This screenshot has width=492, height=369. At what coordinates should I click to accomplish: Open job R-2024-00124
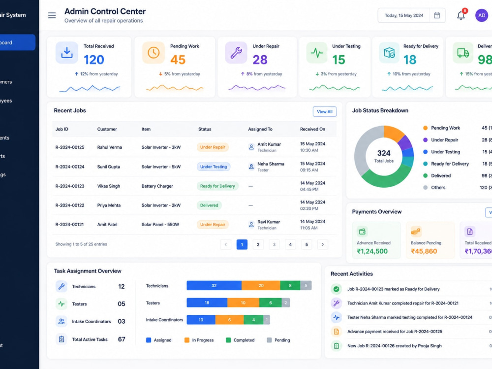(x=70, y=167)
